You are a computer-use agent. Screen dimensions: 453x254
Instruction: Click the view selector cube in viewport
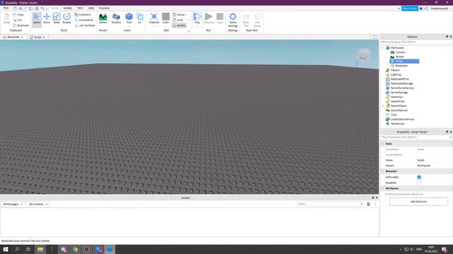(363, 55)
